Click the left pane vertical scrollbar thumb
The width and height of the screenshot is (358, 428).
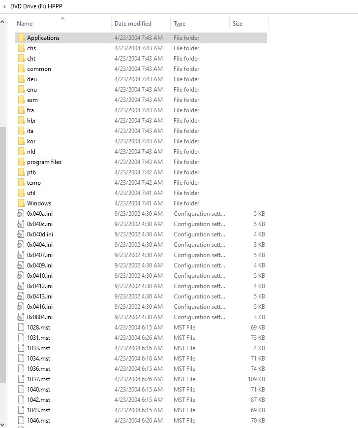pyautogui.click(x=3, y=254)
